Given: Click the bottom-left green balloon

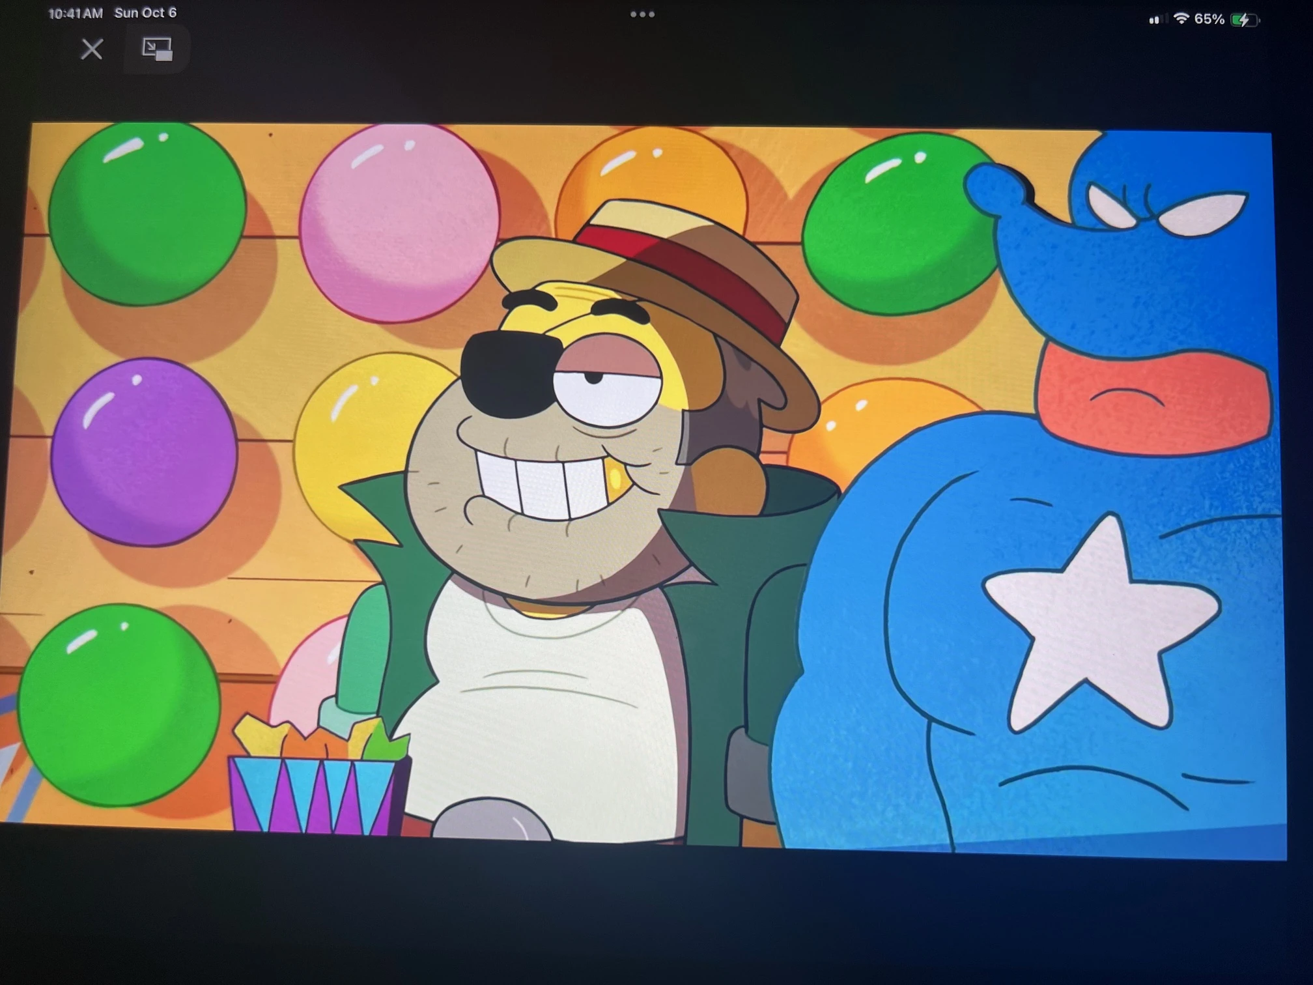Looking at the screenshot, I should pyautogui.click(x=119, y=705).
